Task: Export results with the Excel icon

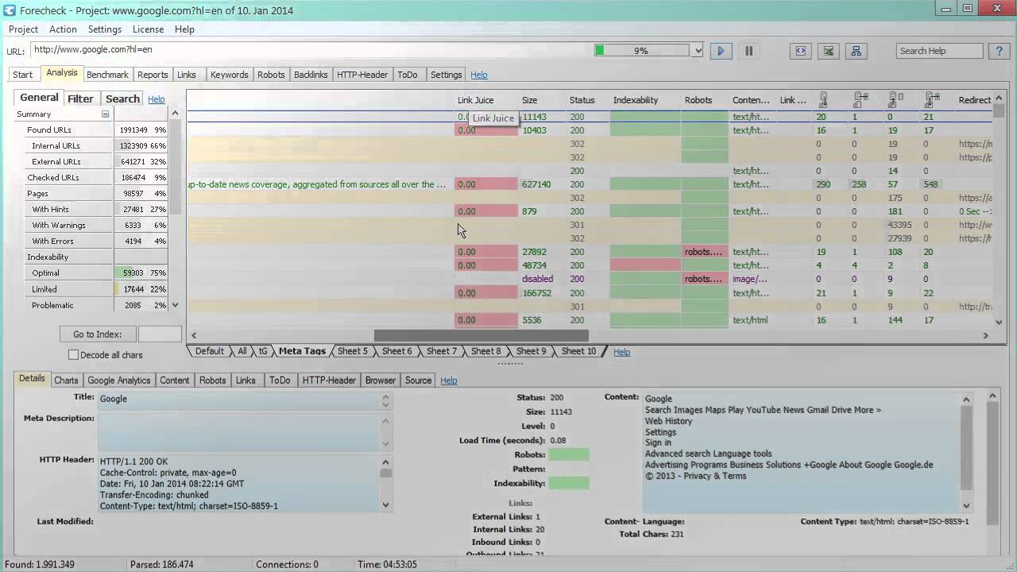Action: tap(829, 51)
